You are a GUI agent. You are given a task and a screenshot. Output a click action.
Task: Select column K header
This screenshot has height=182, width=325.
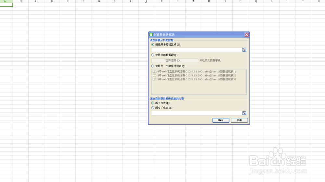[162, 1]
